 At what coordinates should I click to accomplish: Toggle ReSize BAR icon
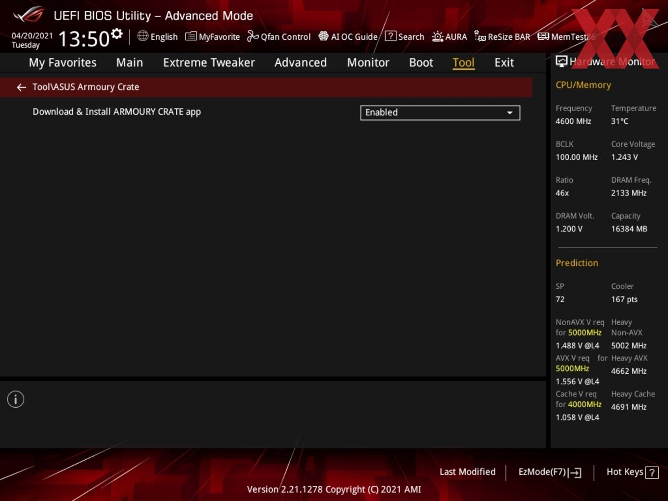click(x=480, y=36)
